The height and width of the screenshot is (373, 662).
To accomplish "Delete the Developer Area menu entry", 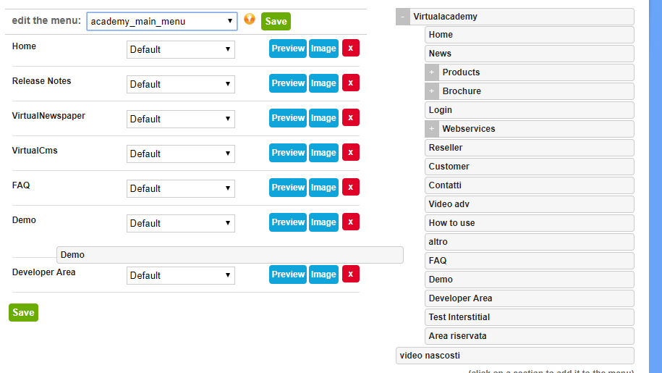I will [x=350, y=274].
